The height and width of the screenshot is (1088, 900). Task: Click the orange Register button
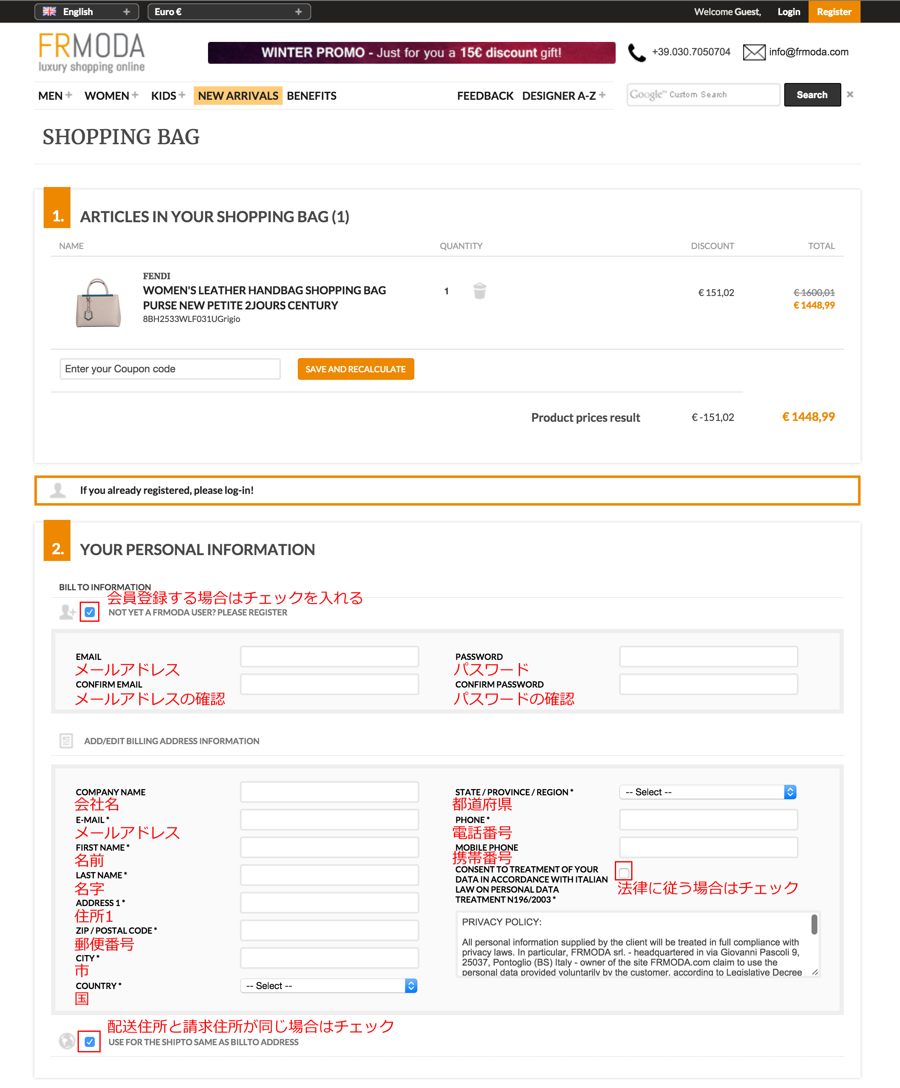834,11
